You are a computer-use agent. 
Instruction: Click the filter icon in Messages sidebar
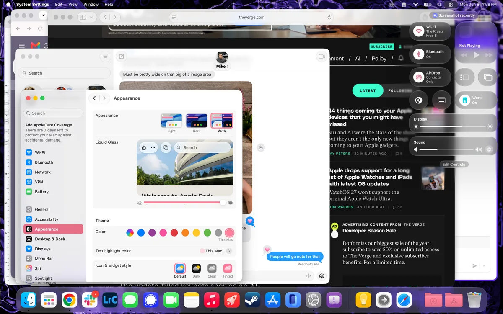coord(105,57)
